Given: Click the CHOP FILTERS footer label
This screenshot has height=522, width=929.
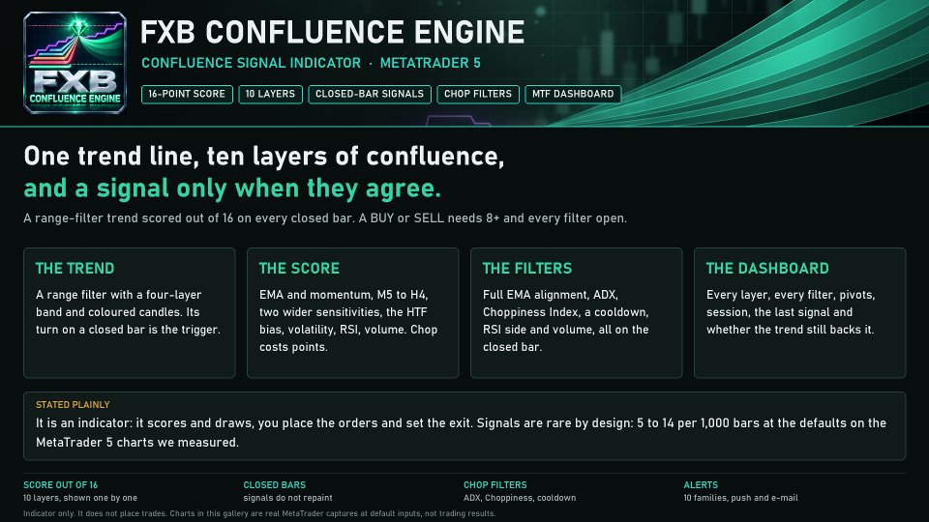Looking at the screenshot, I should [495, 484].
